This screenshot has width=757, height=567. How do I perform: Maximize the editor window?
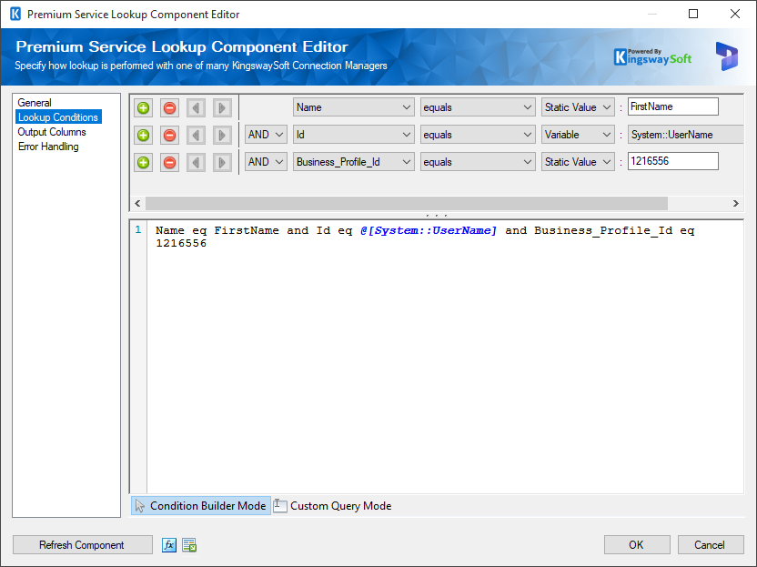coord(693,14)
